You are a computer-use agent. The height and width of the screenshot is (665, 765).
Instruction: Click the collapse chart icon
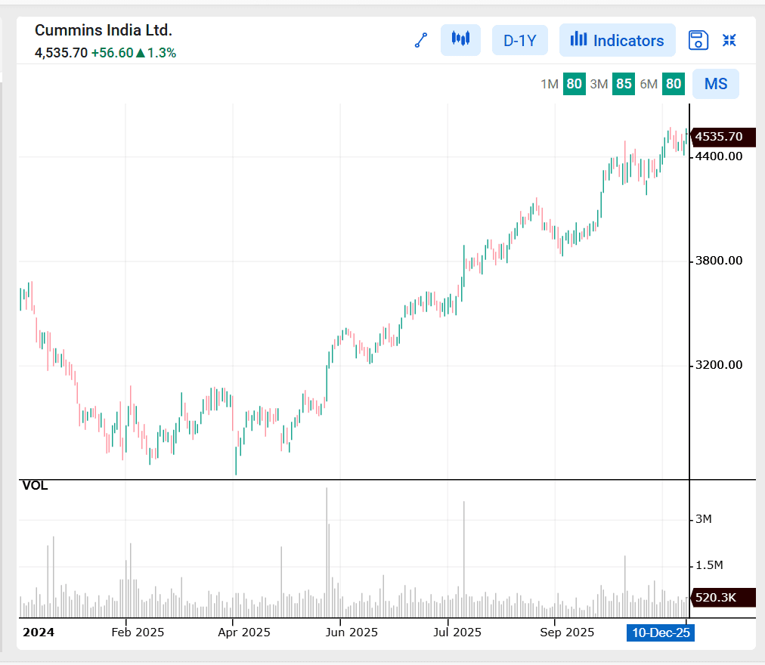pos(729,40)
